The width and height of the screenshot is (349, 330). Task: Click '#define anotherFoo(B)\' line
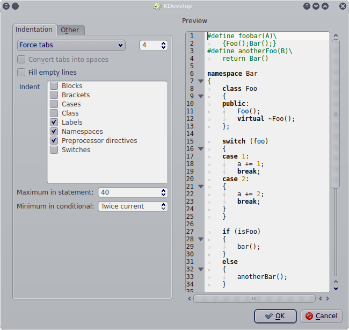pyautogui.click(x=250, y=51)
